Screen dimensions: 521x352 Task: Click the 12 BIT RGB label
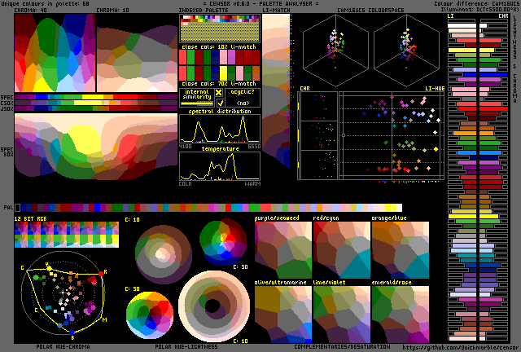click(x=31, y=218)
